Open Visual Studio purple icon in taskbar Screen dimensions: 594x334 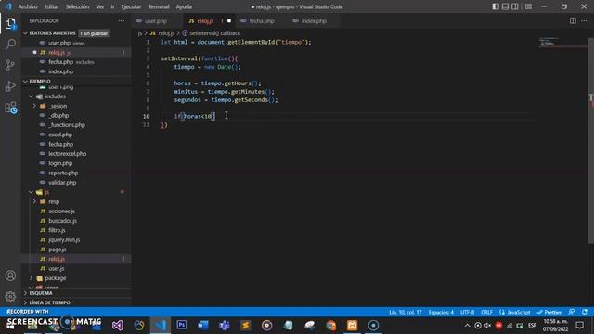[118, 325]
